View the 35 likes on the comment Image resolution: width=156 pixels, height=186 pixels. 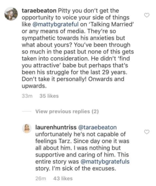[x=49, y=96]
